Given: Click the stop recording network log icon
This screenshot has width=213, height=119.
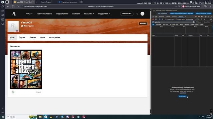Looking at the screenshot, I should [153, 19].
